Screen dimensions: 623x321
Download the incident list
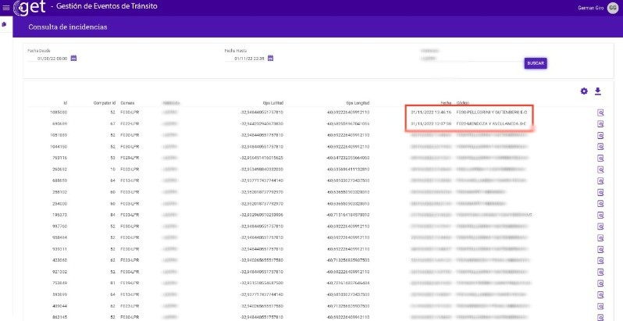pyautogui.click(x=598, y=91)
